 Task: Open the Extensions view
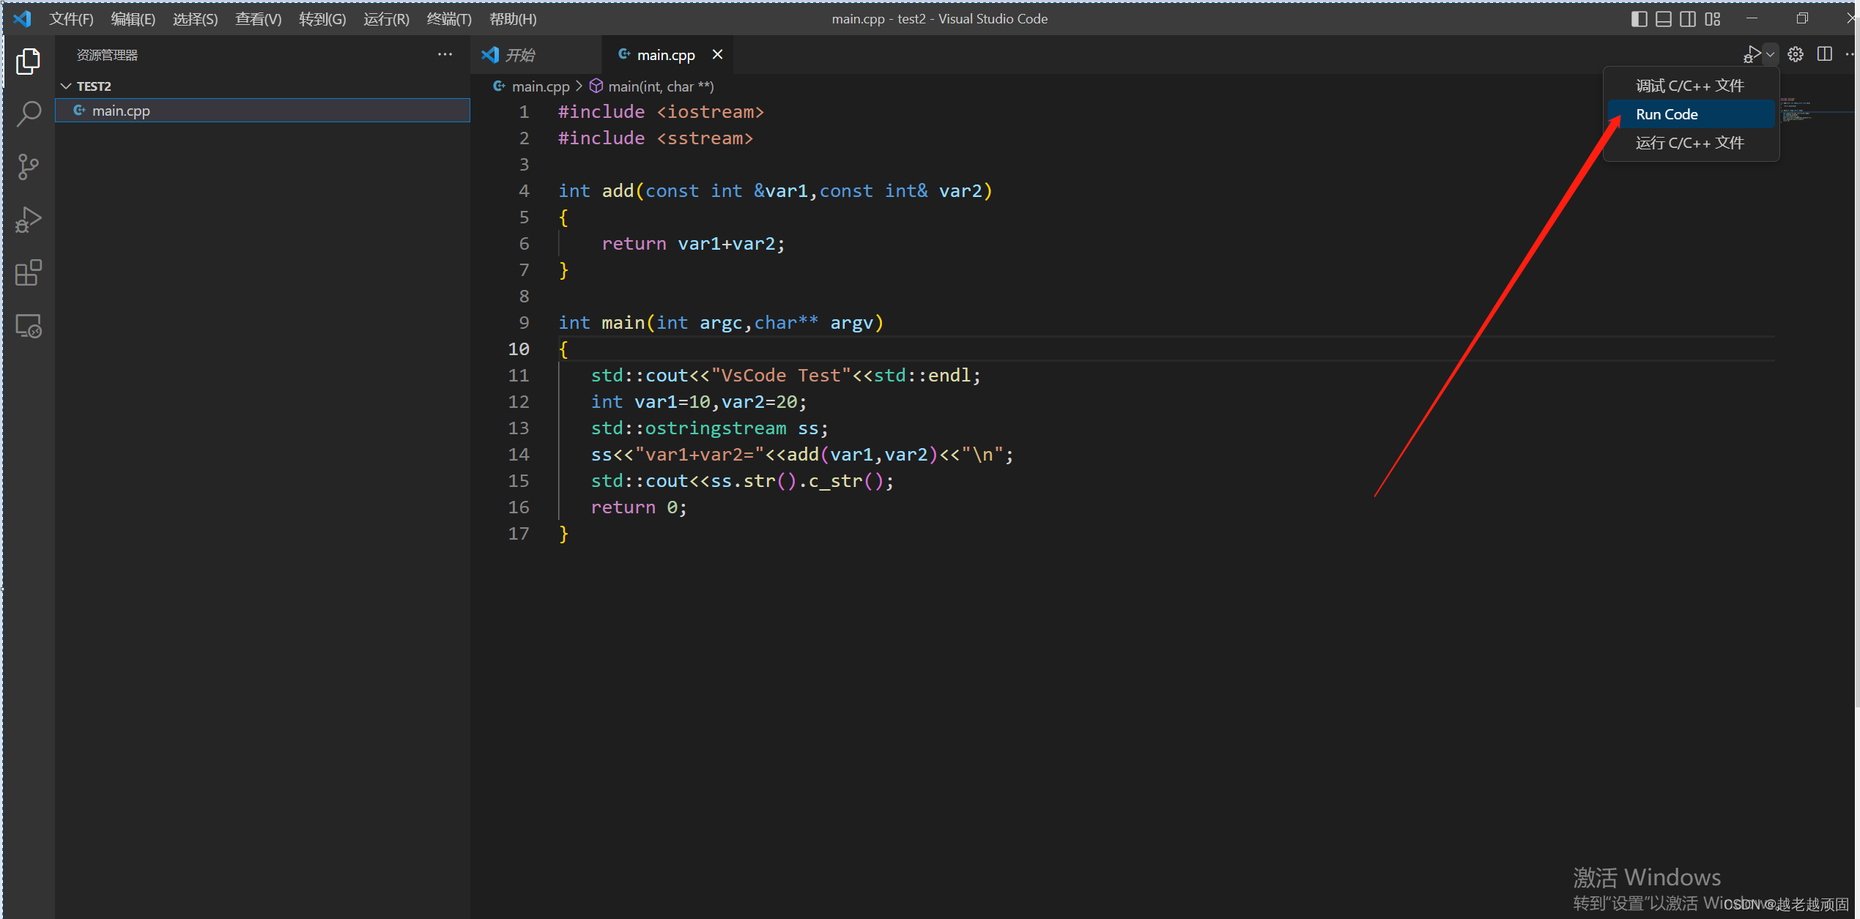click(28, 272)
